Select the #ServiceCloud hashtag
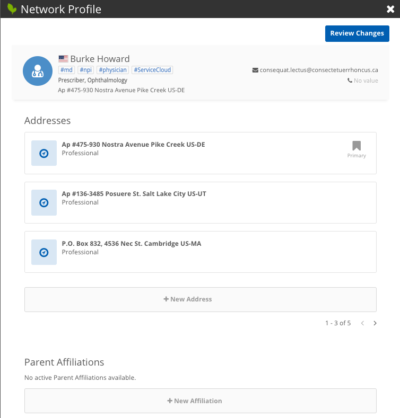Screen dimensions: 400x418 (x=152, y=70)
